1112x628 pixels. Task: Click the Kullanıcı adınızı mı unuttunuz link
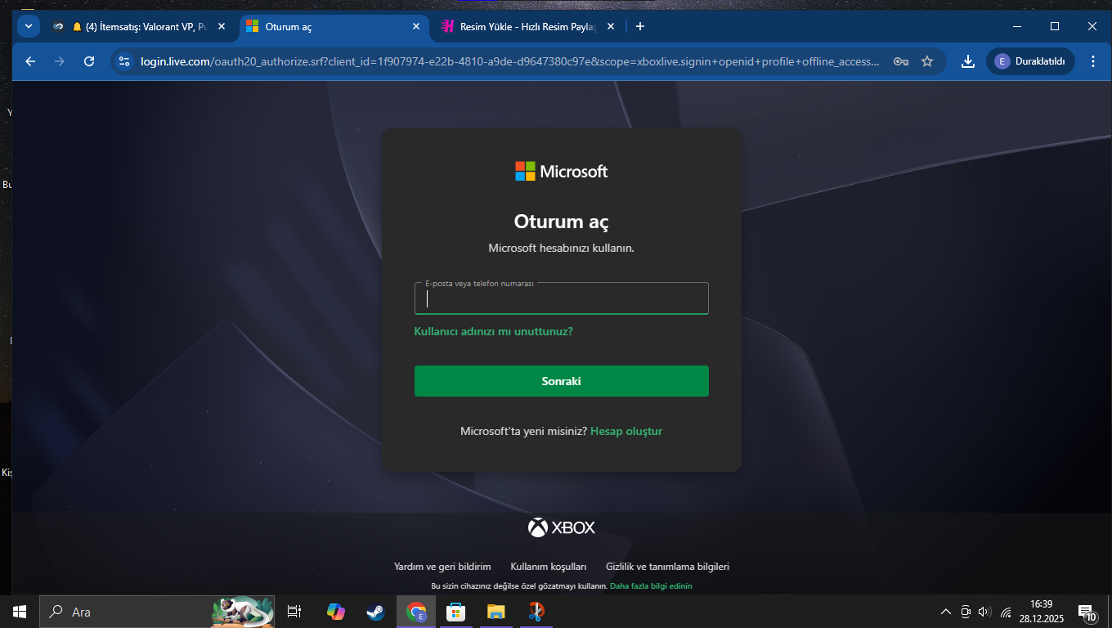click(494, 332)
